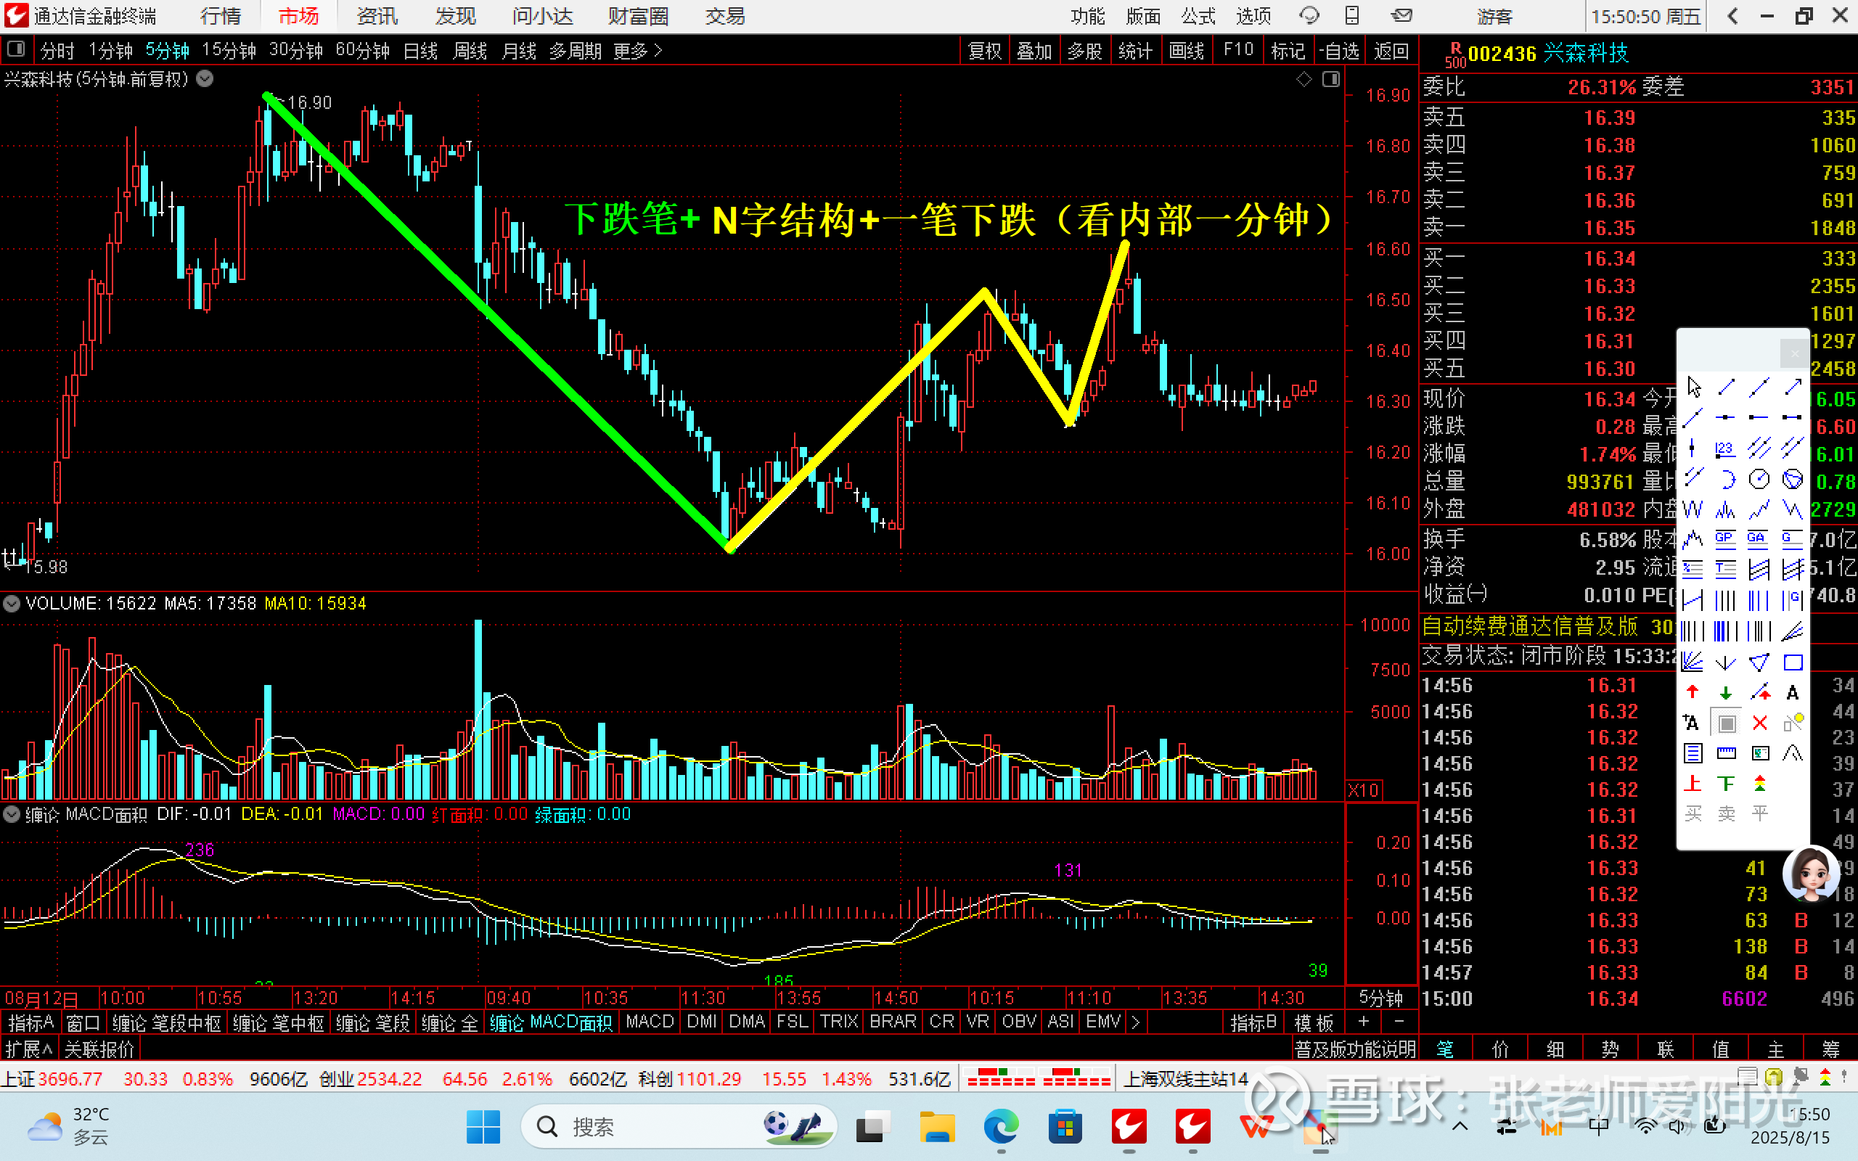Viewport: 1858px width, 1161px height.
Task: Expand the 扩展 panel
Action: tap(28, 1049)
